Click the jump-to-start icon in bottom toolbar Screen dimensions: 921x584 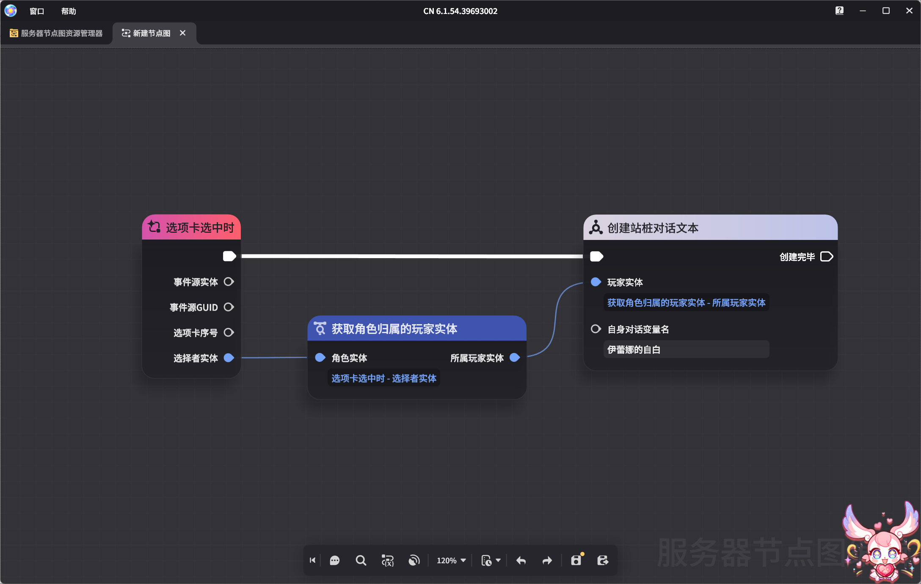pyautogui.click(x=313, y=560)
